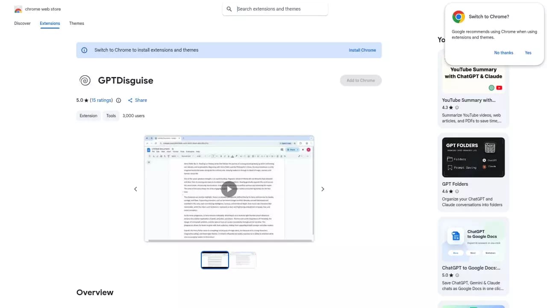Screen dimensions: 547x308
Task: Select the second screenshot thumbnail
Action: [x=243, y=260]
